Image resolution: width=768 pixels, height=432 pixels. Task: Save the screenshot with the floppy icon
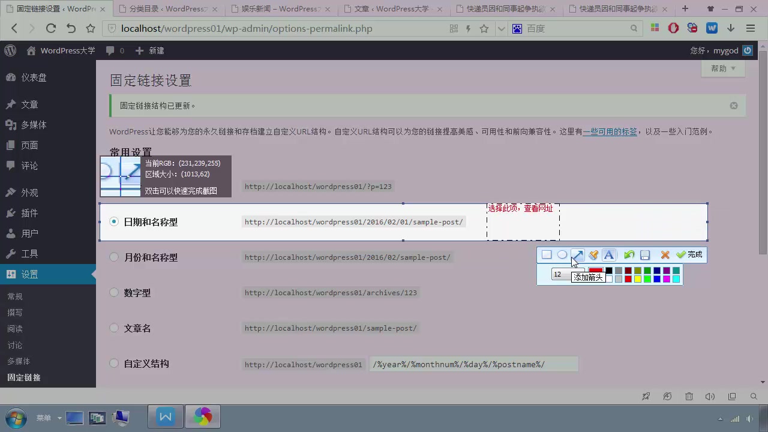pyautogui.click(x=645, y=255)
